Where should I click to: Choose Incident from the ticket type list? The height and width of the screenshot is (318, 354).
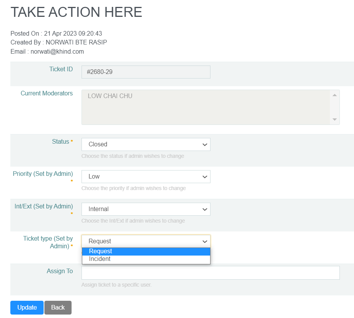pyautogui.click(x=145, y=259)
